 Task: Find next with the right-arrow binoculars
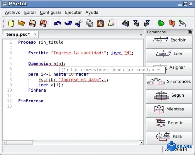pyautogui.click(x=147, y=23)
